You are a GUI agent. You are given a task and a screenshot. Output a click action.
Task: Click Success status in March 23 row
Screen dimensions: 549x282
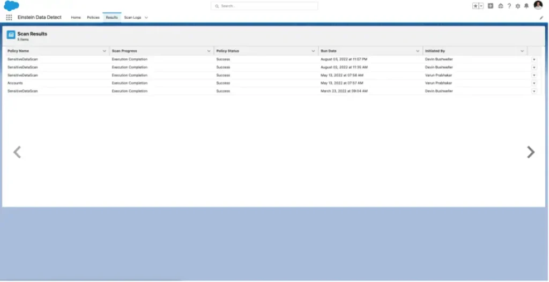(x=223, y=91)
